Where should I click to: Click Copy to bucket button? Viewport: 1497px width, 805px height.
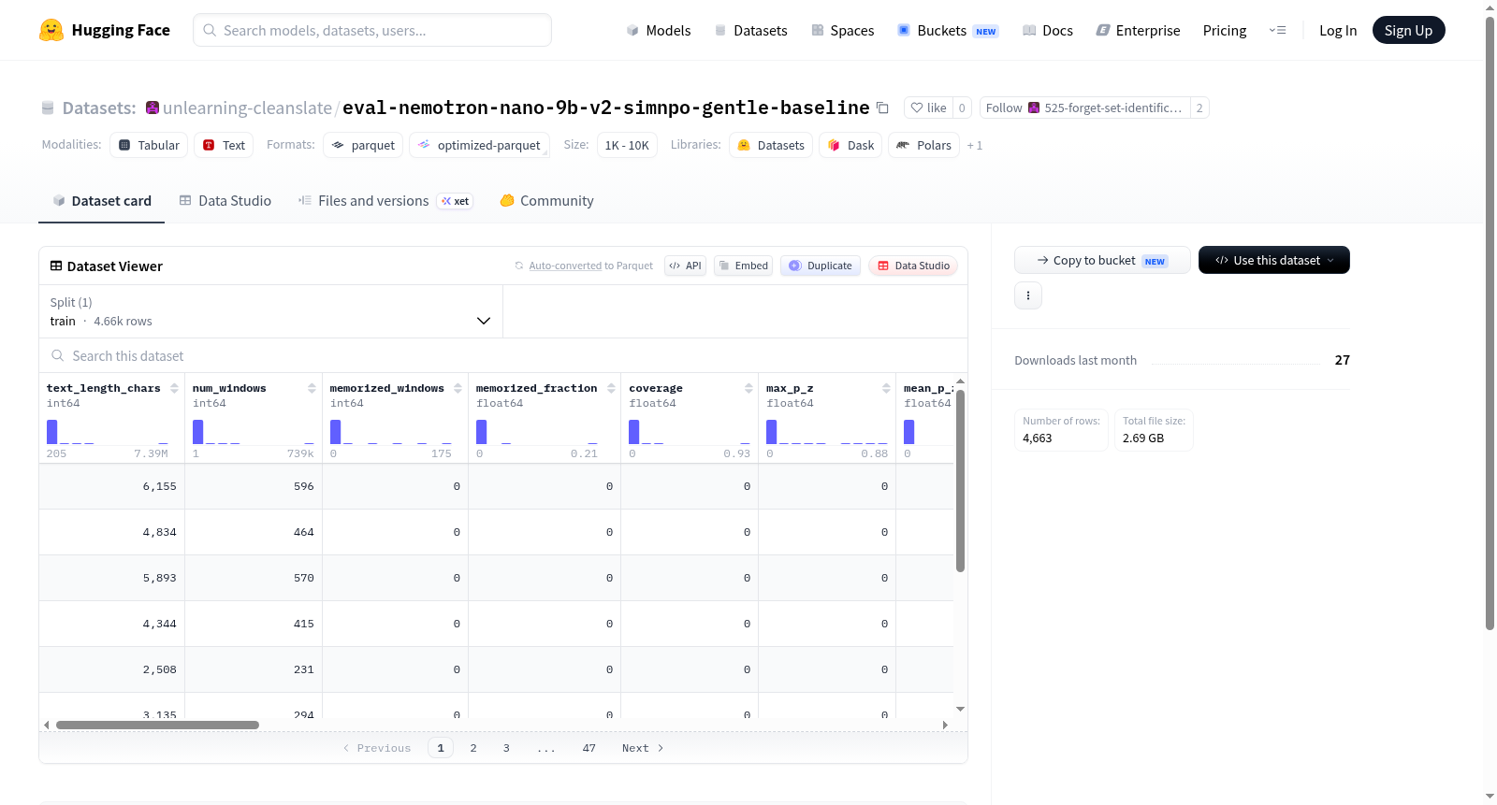pos(1102,260)
